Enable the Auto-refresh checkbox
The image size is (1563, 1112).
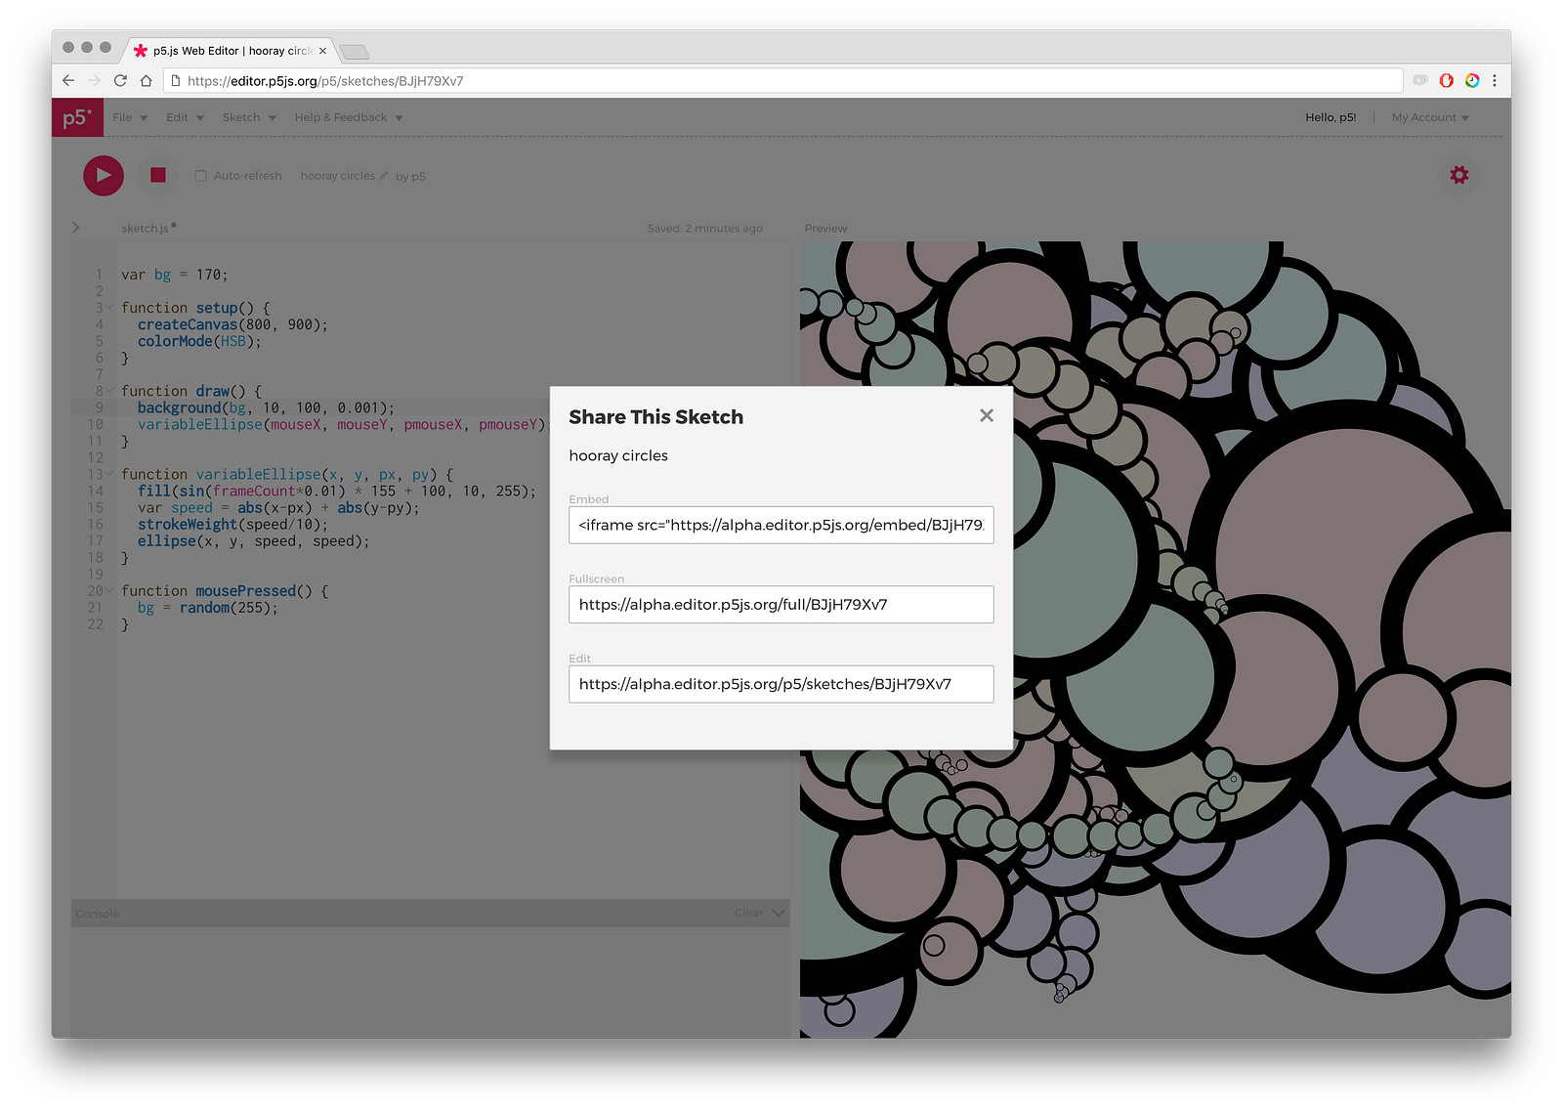pos(200,176)
